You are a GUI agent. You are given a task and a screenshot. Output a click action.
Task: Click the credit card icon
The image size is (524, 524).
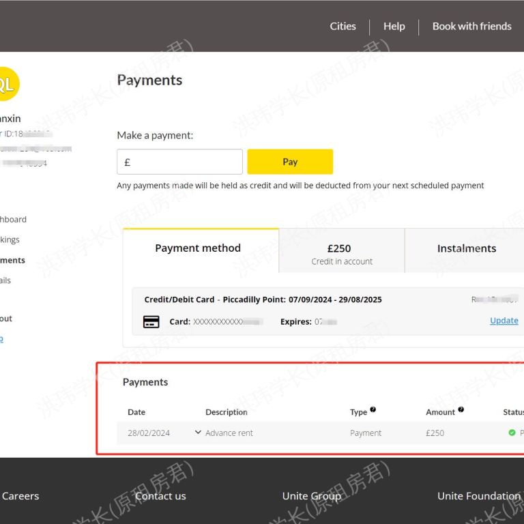click(151, 321)
